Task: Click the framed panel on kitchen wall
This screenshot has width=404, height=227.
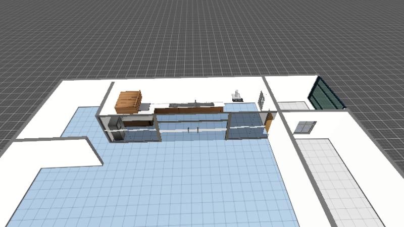Action: click(x=261, y=98)
